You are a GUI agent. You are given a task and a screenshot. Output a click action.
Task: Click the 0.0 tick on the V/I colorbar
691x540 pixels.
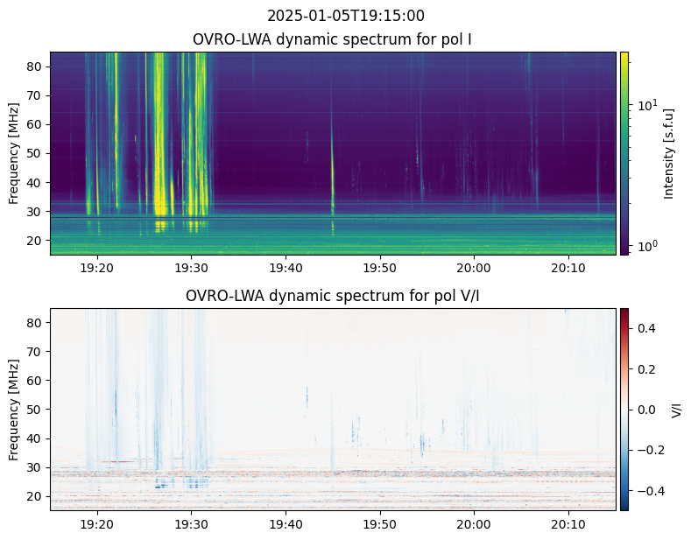646,409
